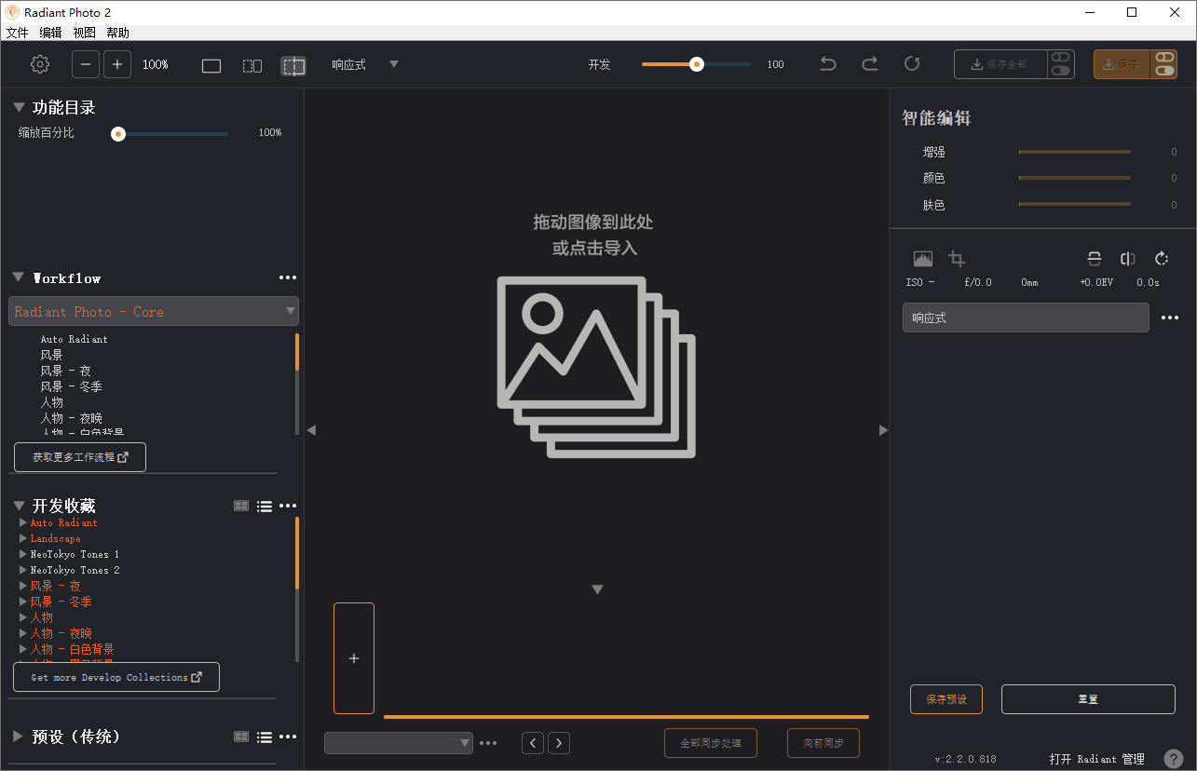The image size is (1197, 771).
Task: Click the orange 保存 button
Action: pos(1122,64)
